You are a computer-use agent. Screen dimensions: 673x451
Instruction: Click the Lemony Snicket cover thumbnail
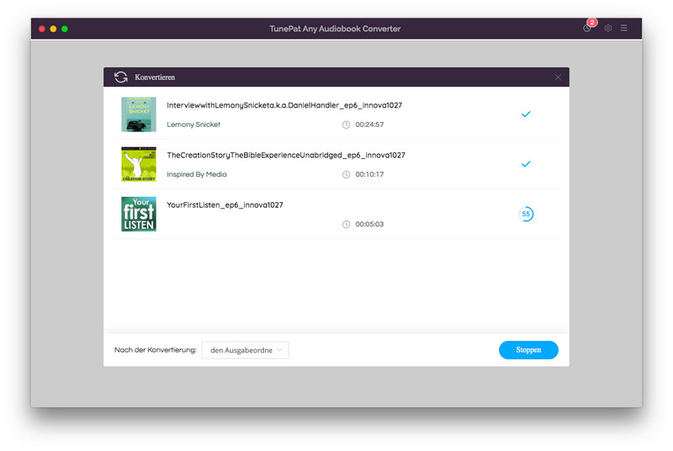coord(139,114)
